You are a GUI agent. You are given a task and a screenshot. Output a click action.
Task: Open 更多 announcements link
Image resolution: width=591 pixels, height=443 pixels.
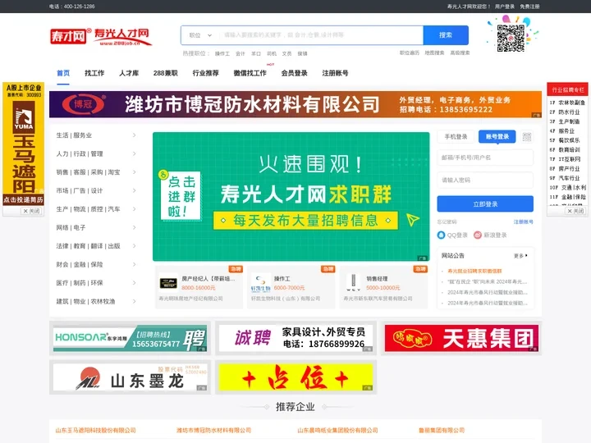pos(520,256)
